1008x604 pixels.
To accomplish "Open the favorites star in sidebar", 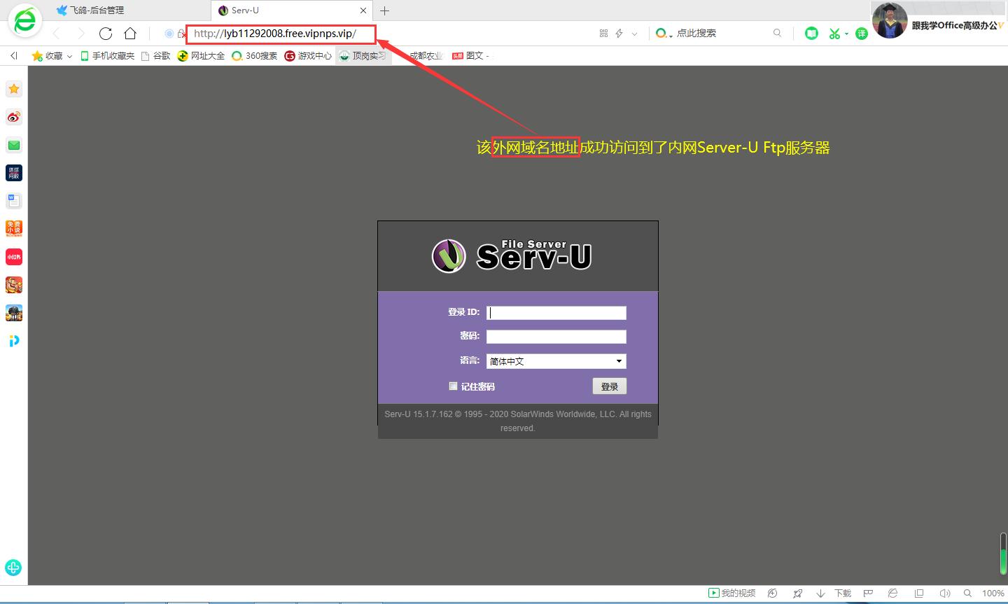I will coord(14,89).
